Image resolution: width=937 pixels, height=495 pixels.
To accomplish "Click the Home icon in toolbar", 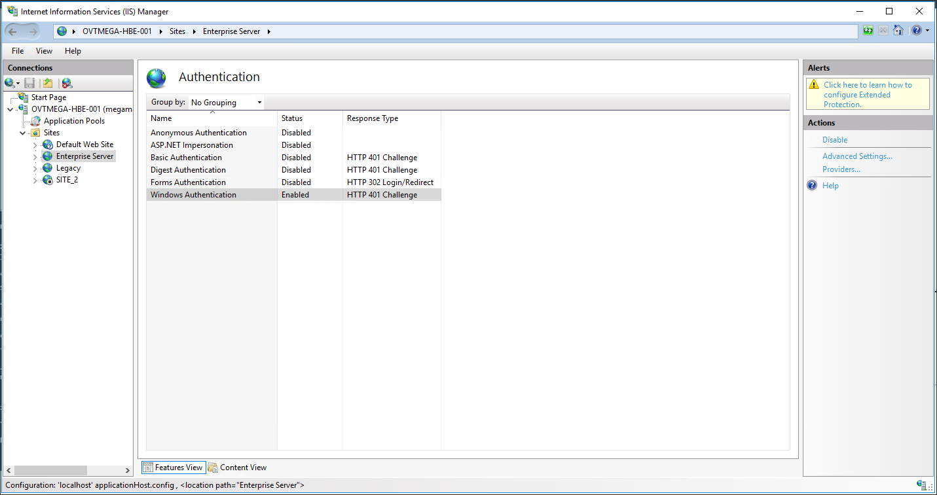I will (898, 31).
